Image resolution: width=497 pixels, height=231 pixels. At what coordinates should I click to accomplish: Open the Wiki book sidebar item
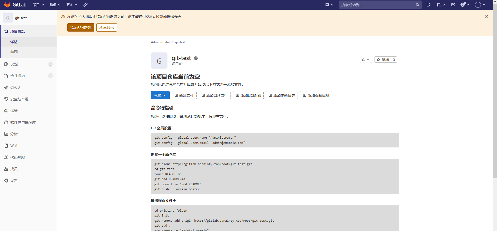pyautogui.click(x=28, y=146)
